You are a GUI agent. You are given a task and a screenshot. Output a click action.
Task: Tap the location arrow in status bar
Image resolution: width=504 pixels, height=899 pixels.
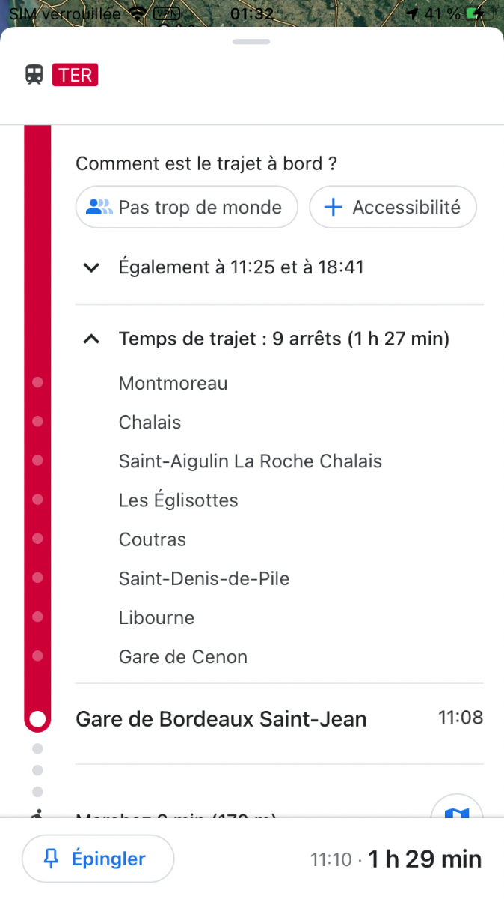click(412, 14)
